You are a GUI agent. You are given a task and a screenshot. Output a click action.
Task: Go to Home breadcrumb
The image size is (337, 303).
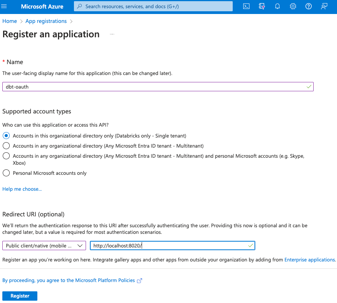[10, 21]
